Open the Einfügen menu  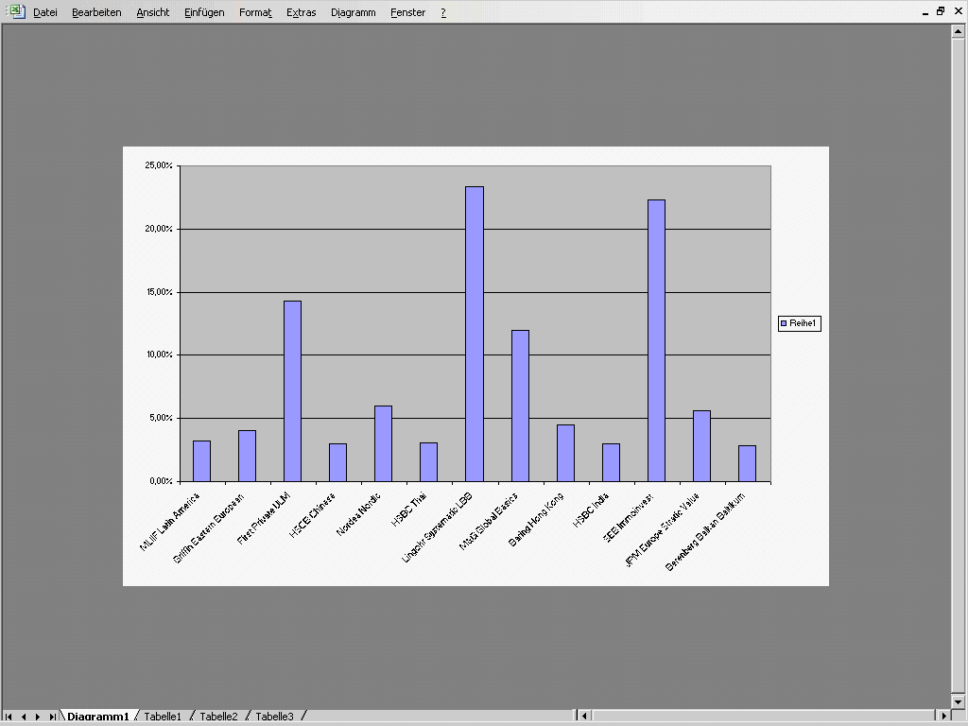pyautogui.click(x=204, y=12)
